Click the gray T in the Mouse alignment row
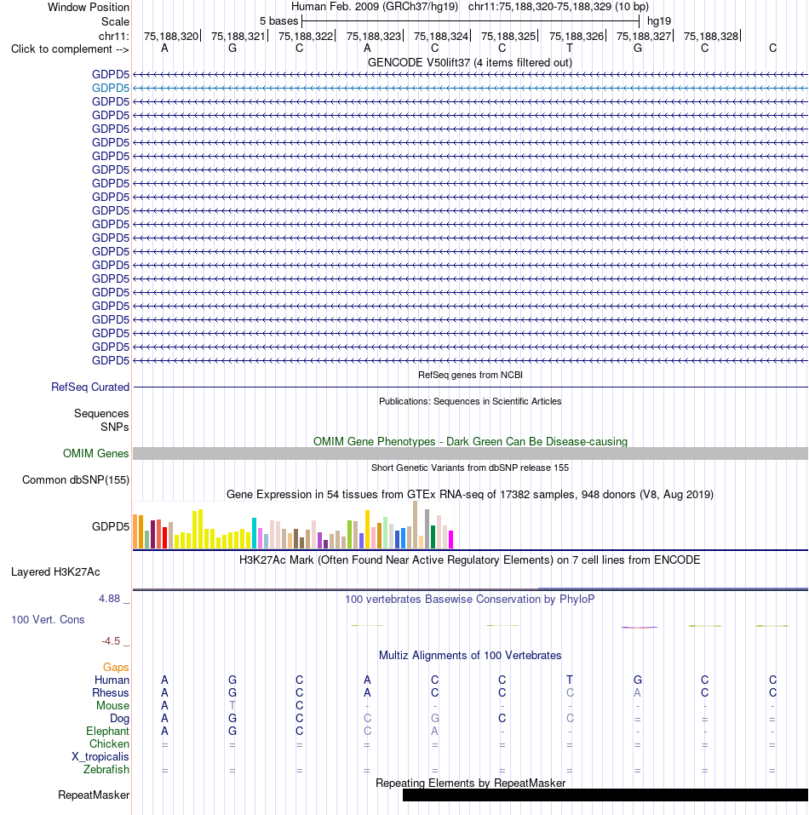This screenshot has width=809, height=815. [x=232, y=705]
